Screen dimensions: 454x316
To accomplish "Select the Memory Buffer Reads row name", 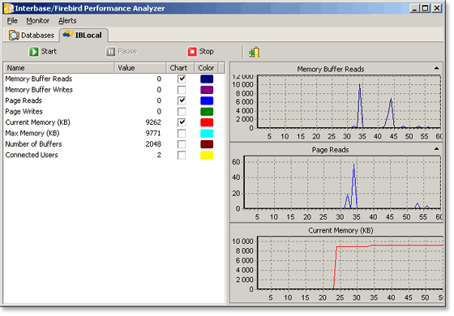I will [39, 79].
